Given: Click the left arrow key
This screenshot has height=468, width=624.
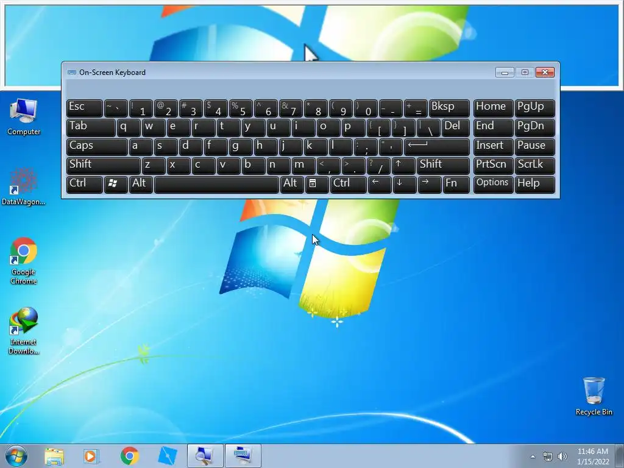Looking at the screenshot, I should tap(379, 185).
